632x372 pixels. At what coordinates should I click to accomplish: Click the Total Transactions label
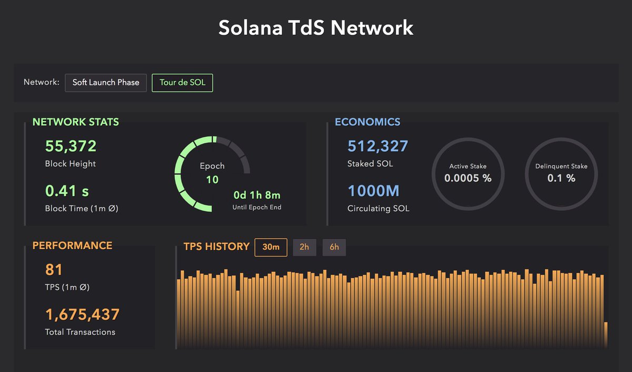(x=80, y=332)
